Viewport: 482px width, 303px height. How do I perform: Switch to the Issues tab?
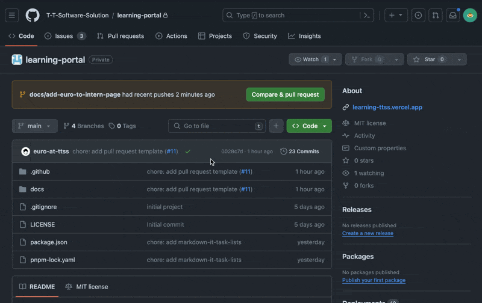click(x=65, y=36)
